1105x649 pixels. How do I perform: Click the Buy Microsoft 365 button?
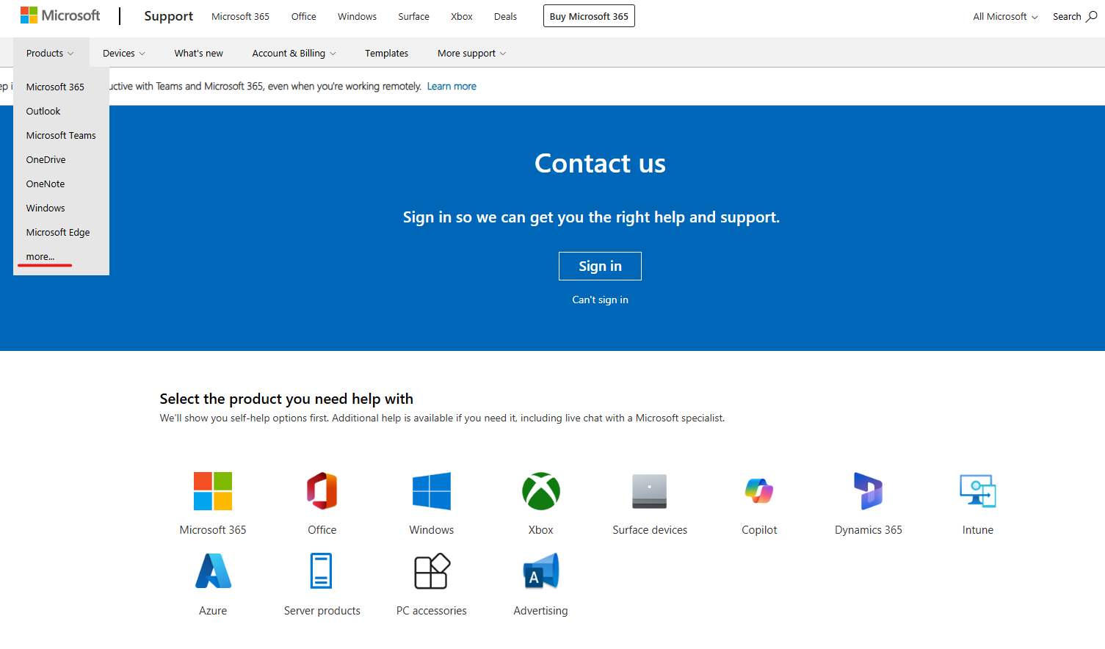coord(589,16)
